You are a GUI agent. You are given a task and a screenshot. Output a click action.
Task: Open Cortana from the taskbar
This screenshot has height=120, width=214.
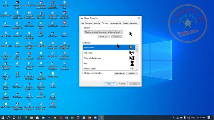pos(14,118)
